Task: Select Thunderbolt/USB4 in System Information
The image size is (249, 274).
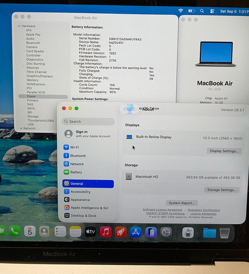Action: [41, 121]
